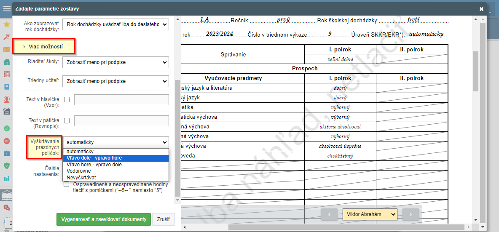Image resolution: width=499 pixels, height=232 pixels.
Task: Click the school year value '2023/2024'
Action: 220,34
